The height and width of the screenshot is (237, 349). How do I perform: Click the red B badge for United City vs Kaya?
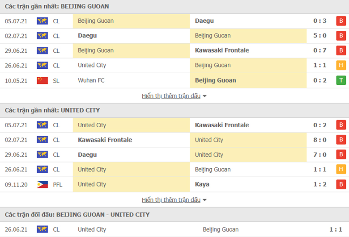[x=341, y=184]
